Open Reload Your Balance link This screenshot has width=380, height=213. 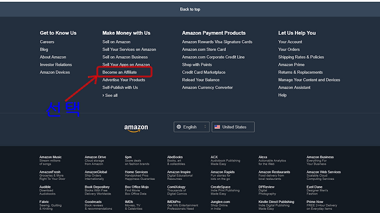point(201,80)
